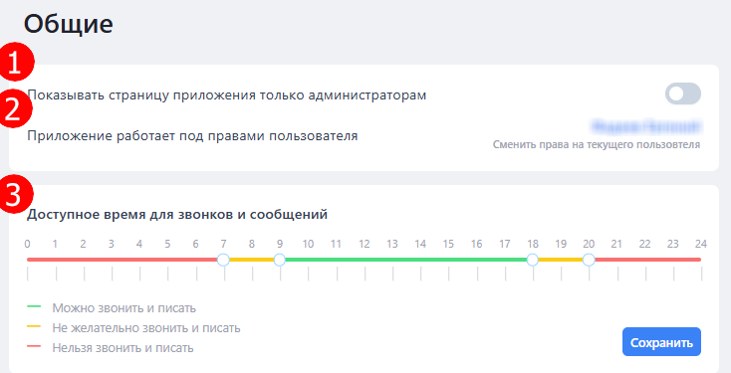Click yellow legend line Не желательно звонить
Viewport: 731px width, 373px height.
pyautogui.click(x=34, y=326)
